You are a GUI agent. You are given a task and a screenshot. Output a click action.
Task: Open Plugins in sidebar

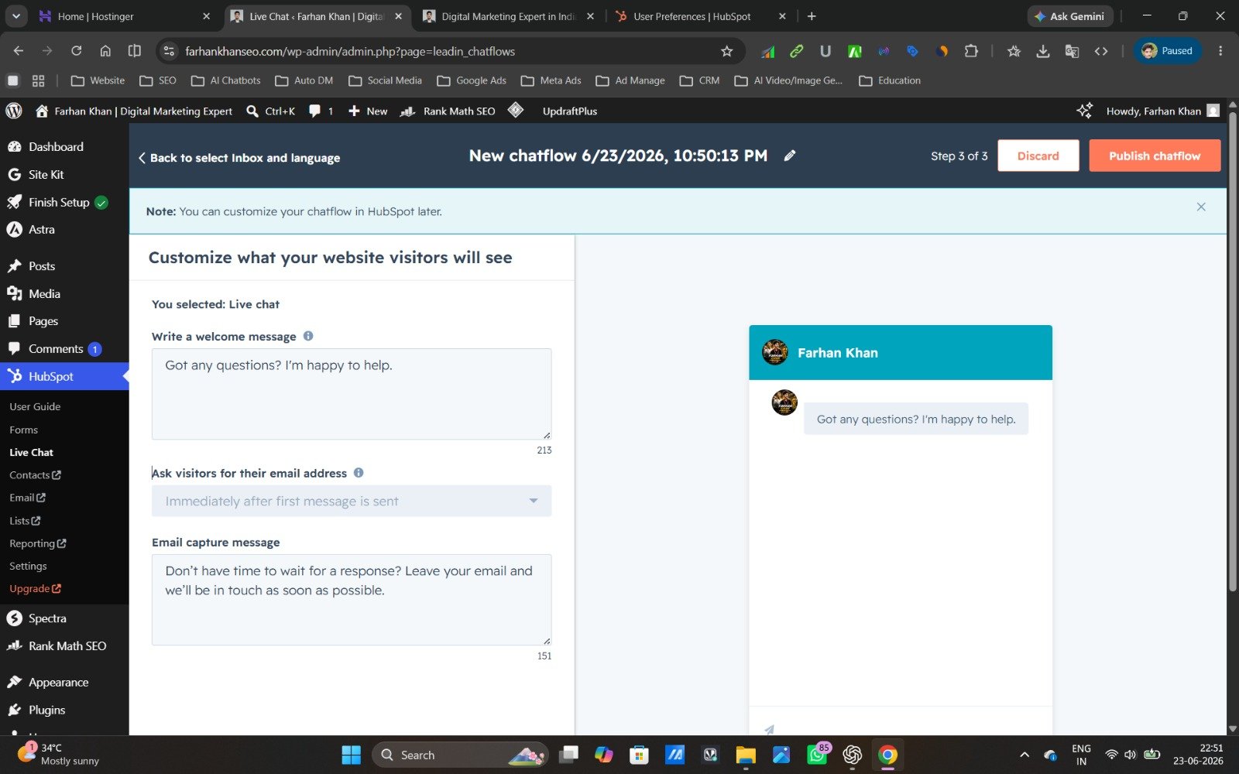pos(64,710)
